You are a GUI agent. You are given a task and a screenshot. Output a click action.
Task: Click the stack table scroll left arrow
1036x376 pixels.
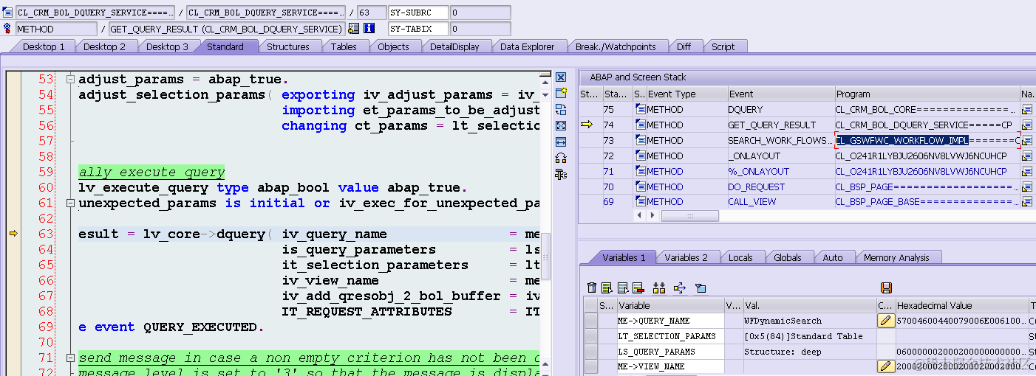pos(640,215)
